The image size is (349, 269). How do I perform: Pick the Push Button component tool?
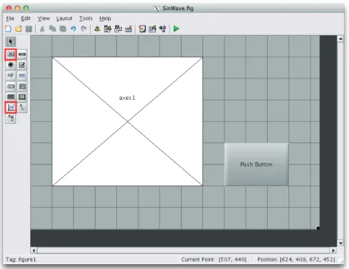10,54
